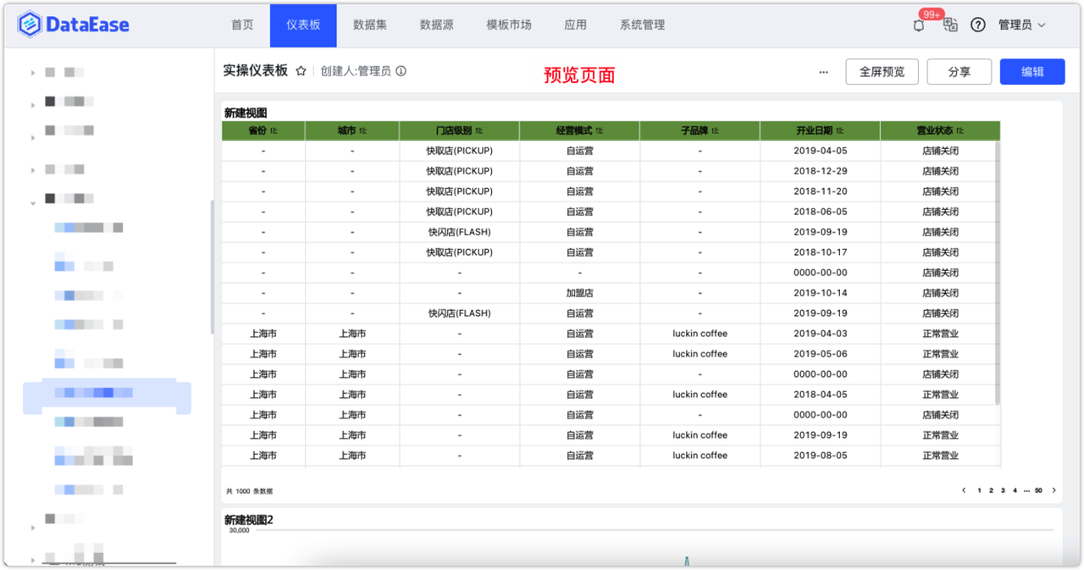This screenshot has height=570, width=1084.
Task: Open the 系统管理 tab
Action: (642, 25)
